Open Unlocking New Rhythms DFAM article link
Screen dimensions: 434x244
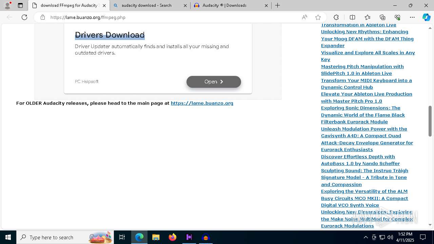point(367,39)
